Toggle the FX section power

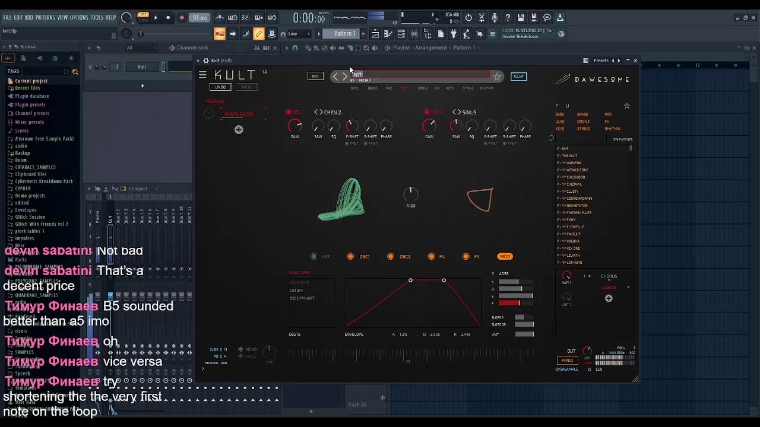[x=466, y=256]
